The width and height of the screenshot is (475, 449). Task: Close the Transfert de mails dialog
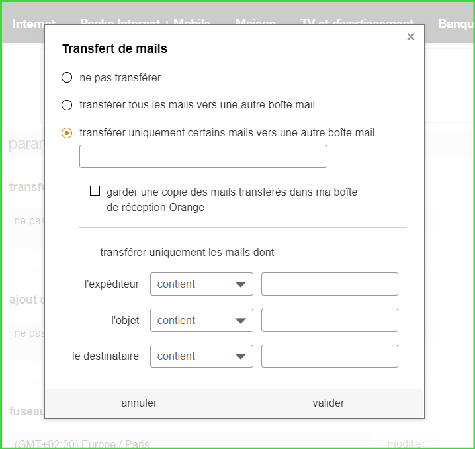coord(411,37)
